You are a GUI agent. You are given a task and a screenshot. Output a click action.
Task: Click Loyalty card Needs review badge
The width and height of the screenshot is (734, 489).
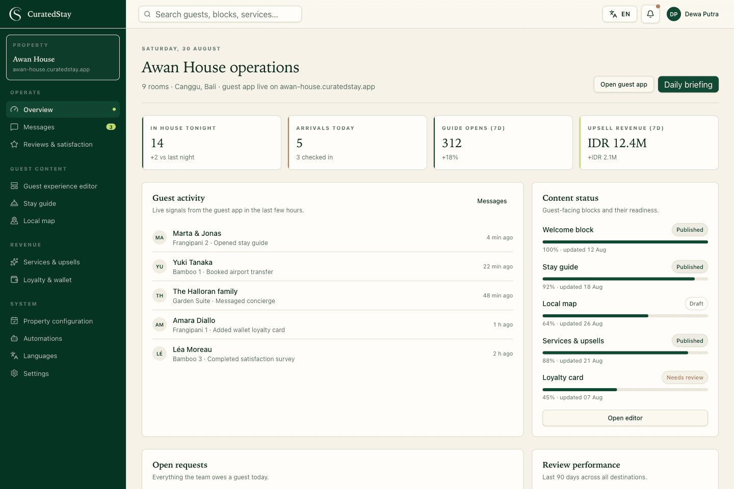(x=685, y=377)
